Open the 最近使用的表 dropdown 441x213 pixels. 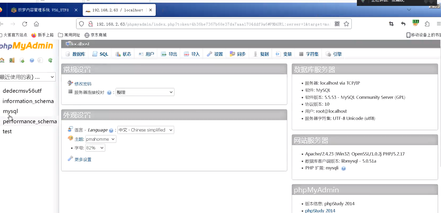click(28, 77)
